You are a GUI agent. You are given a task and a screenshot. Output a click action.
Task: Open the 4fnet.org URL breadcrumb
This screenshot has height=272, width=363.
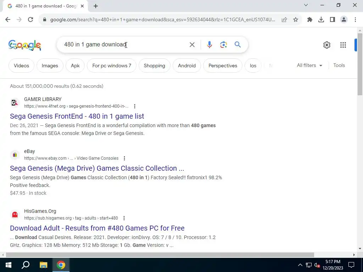[x=76, y=106]
